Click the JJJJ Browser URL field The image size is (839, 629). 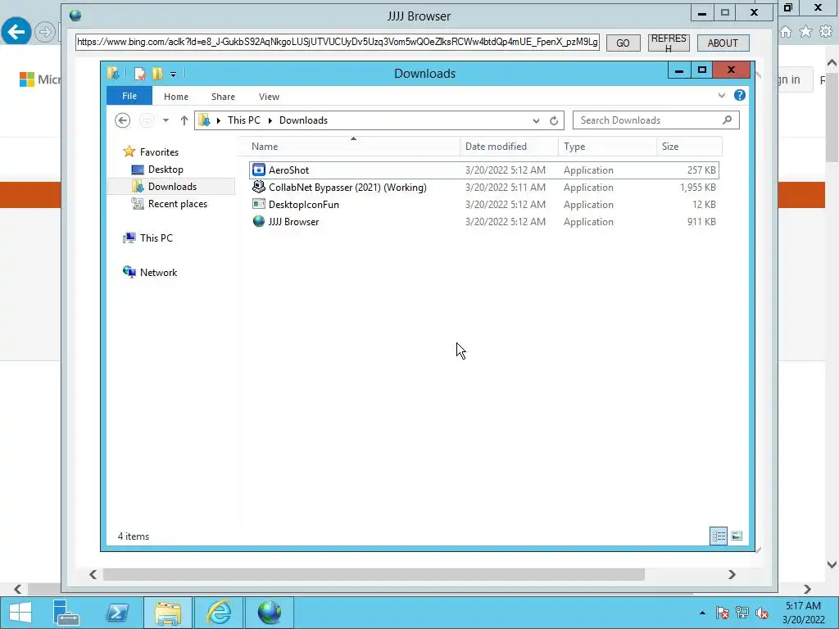pos(338,42)
